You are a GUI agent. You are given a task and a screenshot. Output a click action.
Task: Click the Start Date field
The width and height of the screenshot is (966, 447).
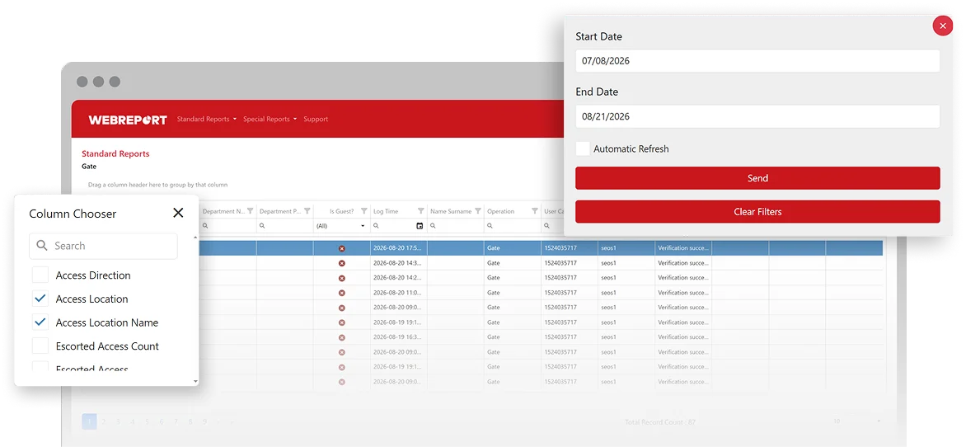pyautogui.click(x=757, y=61)
